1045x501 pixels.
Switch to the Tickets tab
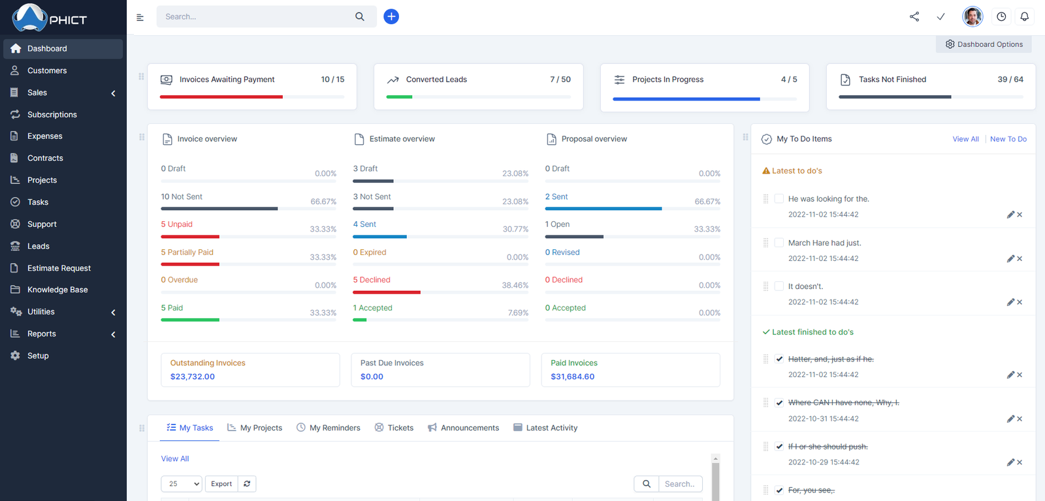(x=394, y=428)
